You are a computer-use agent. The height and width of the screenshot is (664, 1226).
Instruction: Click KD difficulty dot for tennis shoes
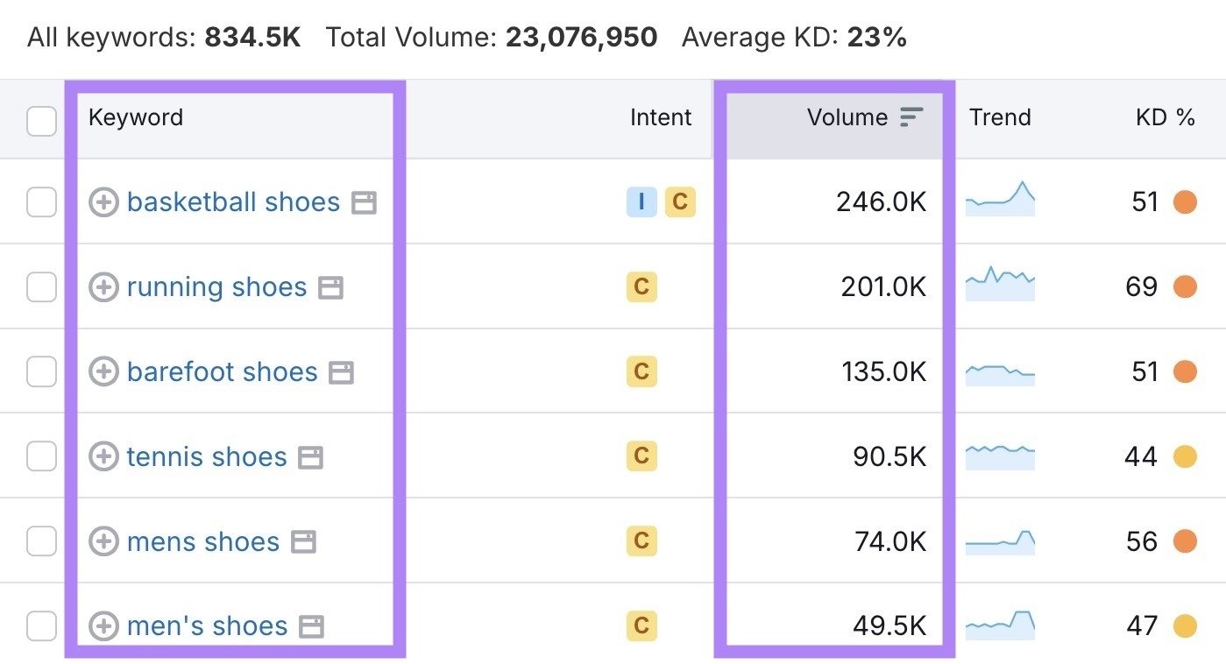[x=1185, y=457]
